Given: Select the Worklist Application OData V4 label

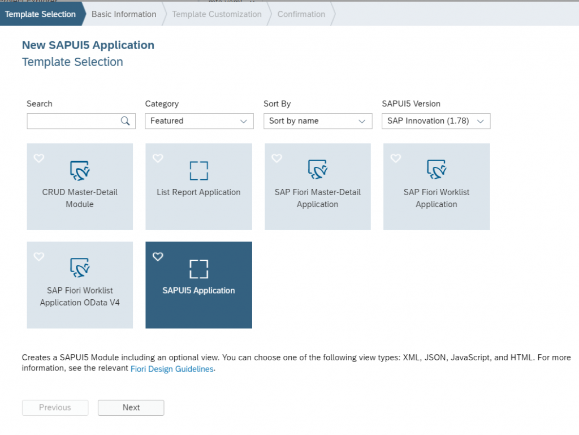Looking at the screenshot, I should (80, 296).
